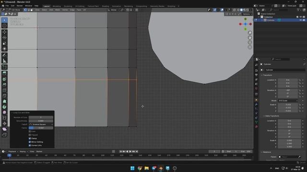Open the rotation Mode XYZ Euler dropdown
The image size is (307, 172).
coord(288,101)
